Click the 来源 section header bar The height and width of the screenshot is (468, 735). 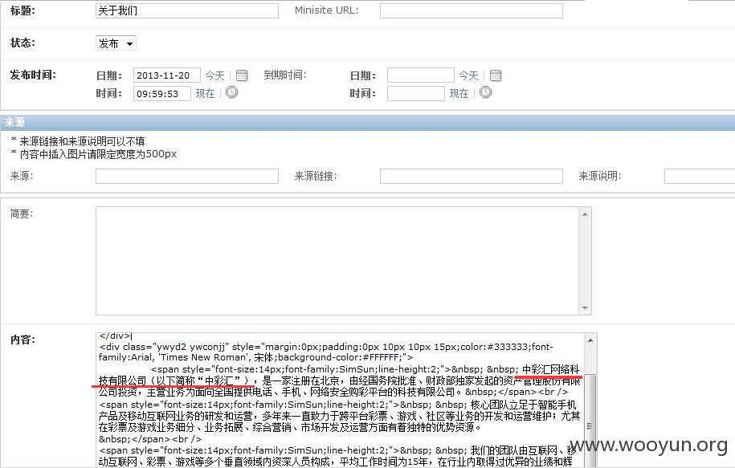click(x=368, y=122)
